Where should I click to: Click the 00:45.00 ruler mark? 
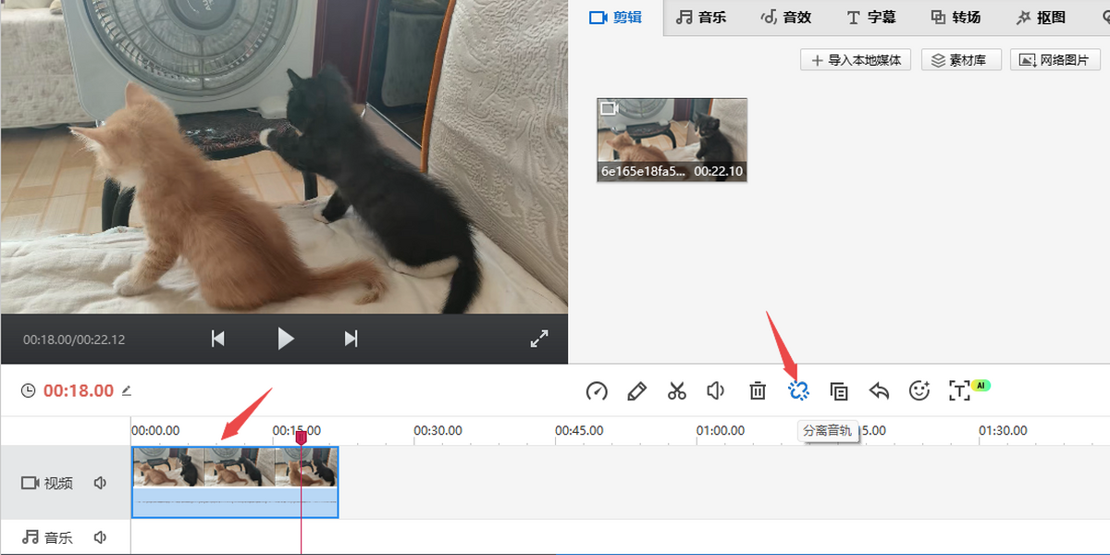579,431
